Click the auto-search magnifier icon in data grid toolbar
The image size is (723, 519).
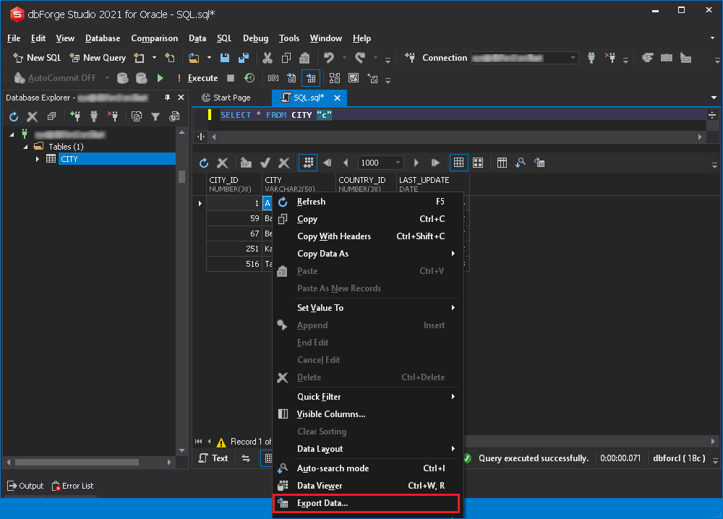click(x=521, y=162)
